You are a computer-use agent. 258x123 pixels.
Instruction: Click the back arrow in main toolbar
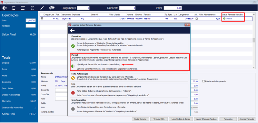point(5,8)
